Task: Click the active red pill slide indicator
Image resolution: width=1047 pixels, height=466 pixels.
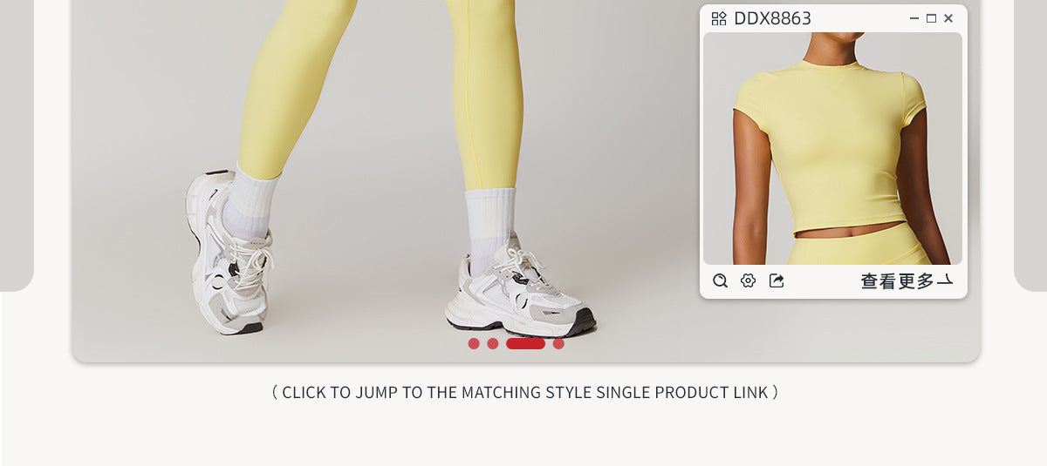Action: (x=525, y=343)
